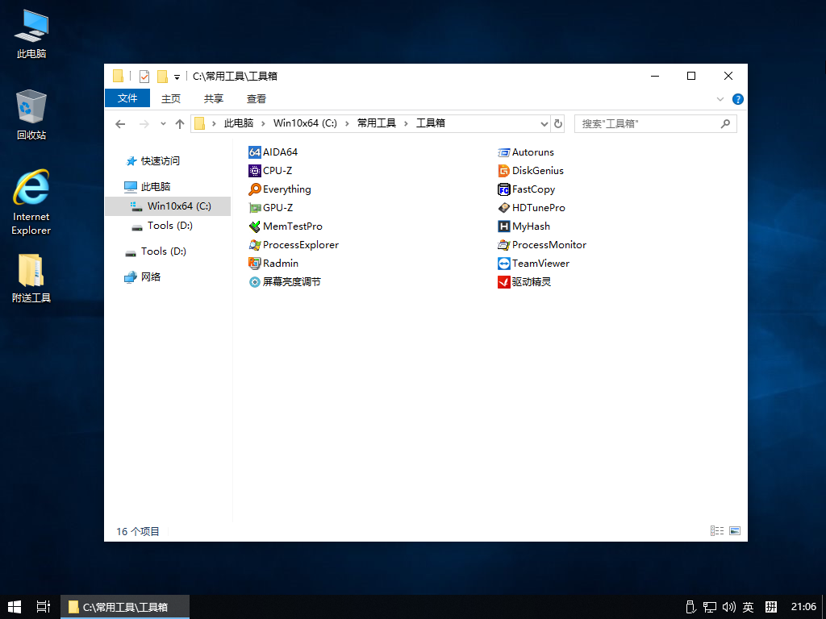Image resolution: width=826 pixels, height=619 pixels.
Task: Open Task View on the taskbar
Action: point(44,607)
